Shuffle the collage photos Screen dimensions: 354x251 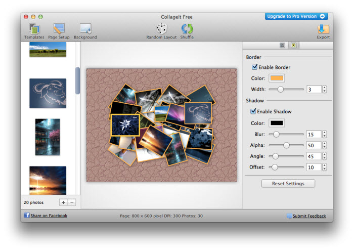click(187, 30)
